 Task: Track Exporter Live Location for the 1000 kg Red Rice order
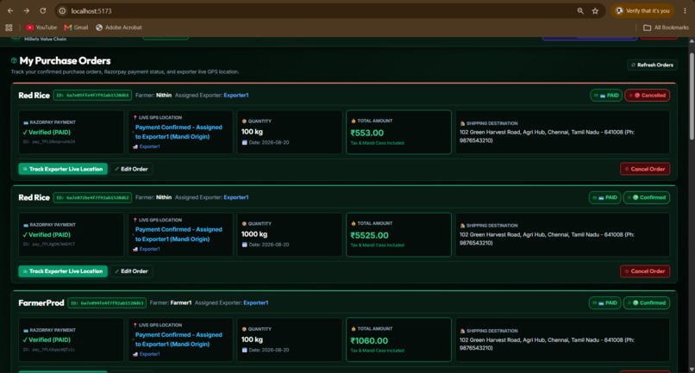coord(63,271)
